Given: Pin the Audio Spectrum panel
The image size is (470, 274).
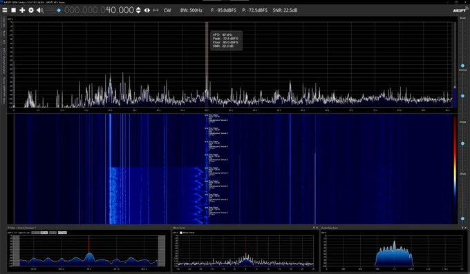Looking at the screenshot, I should [462, 228].
